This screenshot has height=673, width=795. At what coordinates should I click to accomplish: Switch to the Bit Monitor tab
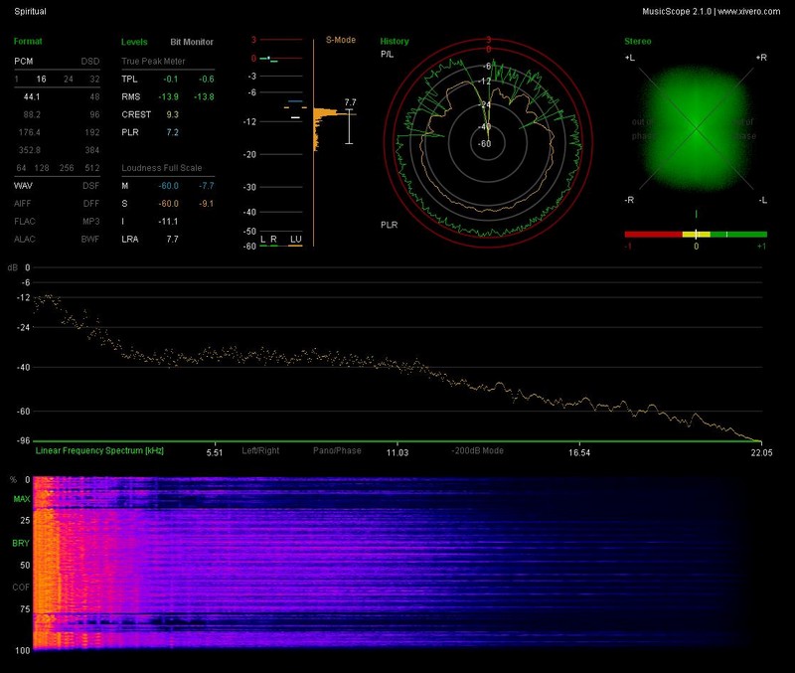tap(192, 42)
